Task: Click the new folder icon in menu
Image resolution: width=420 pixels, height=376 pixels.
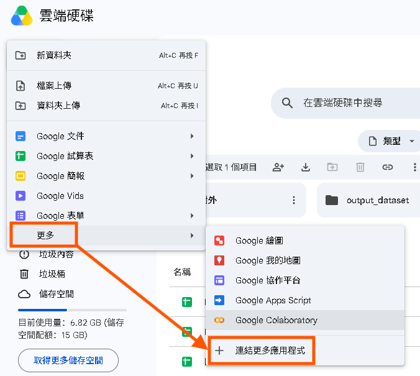Action: click(x=21, y=55)
